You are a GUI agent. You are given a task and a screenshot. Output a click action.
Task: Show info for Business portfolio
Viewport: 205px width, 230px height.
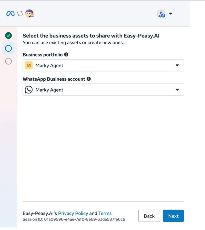66,55
